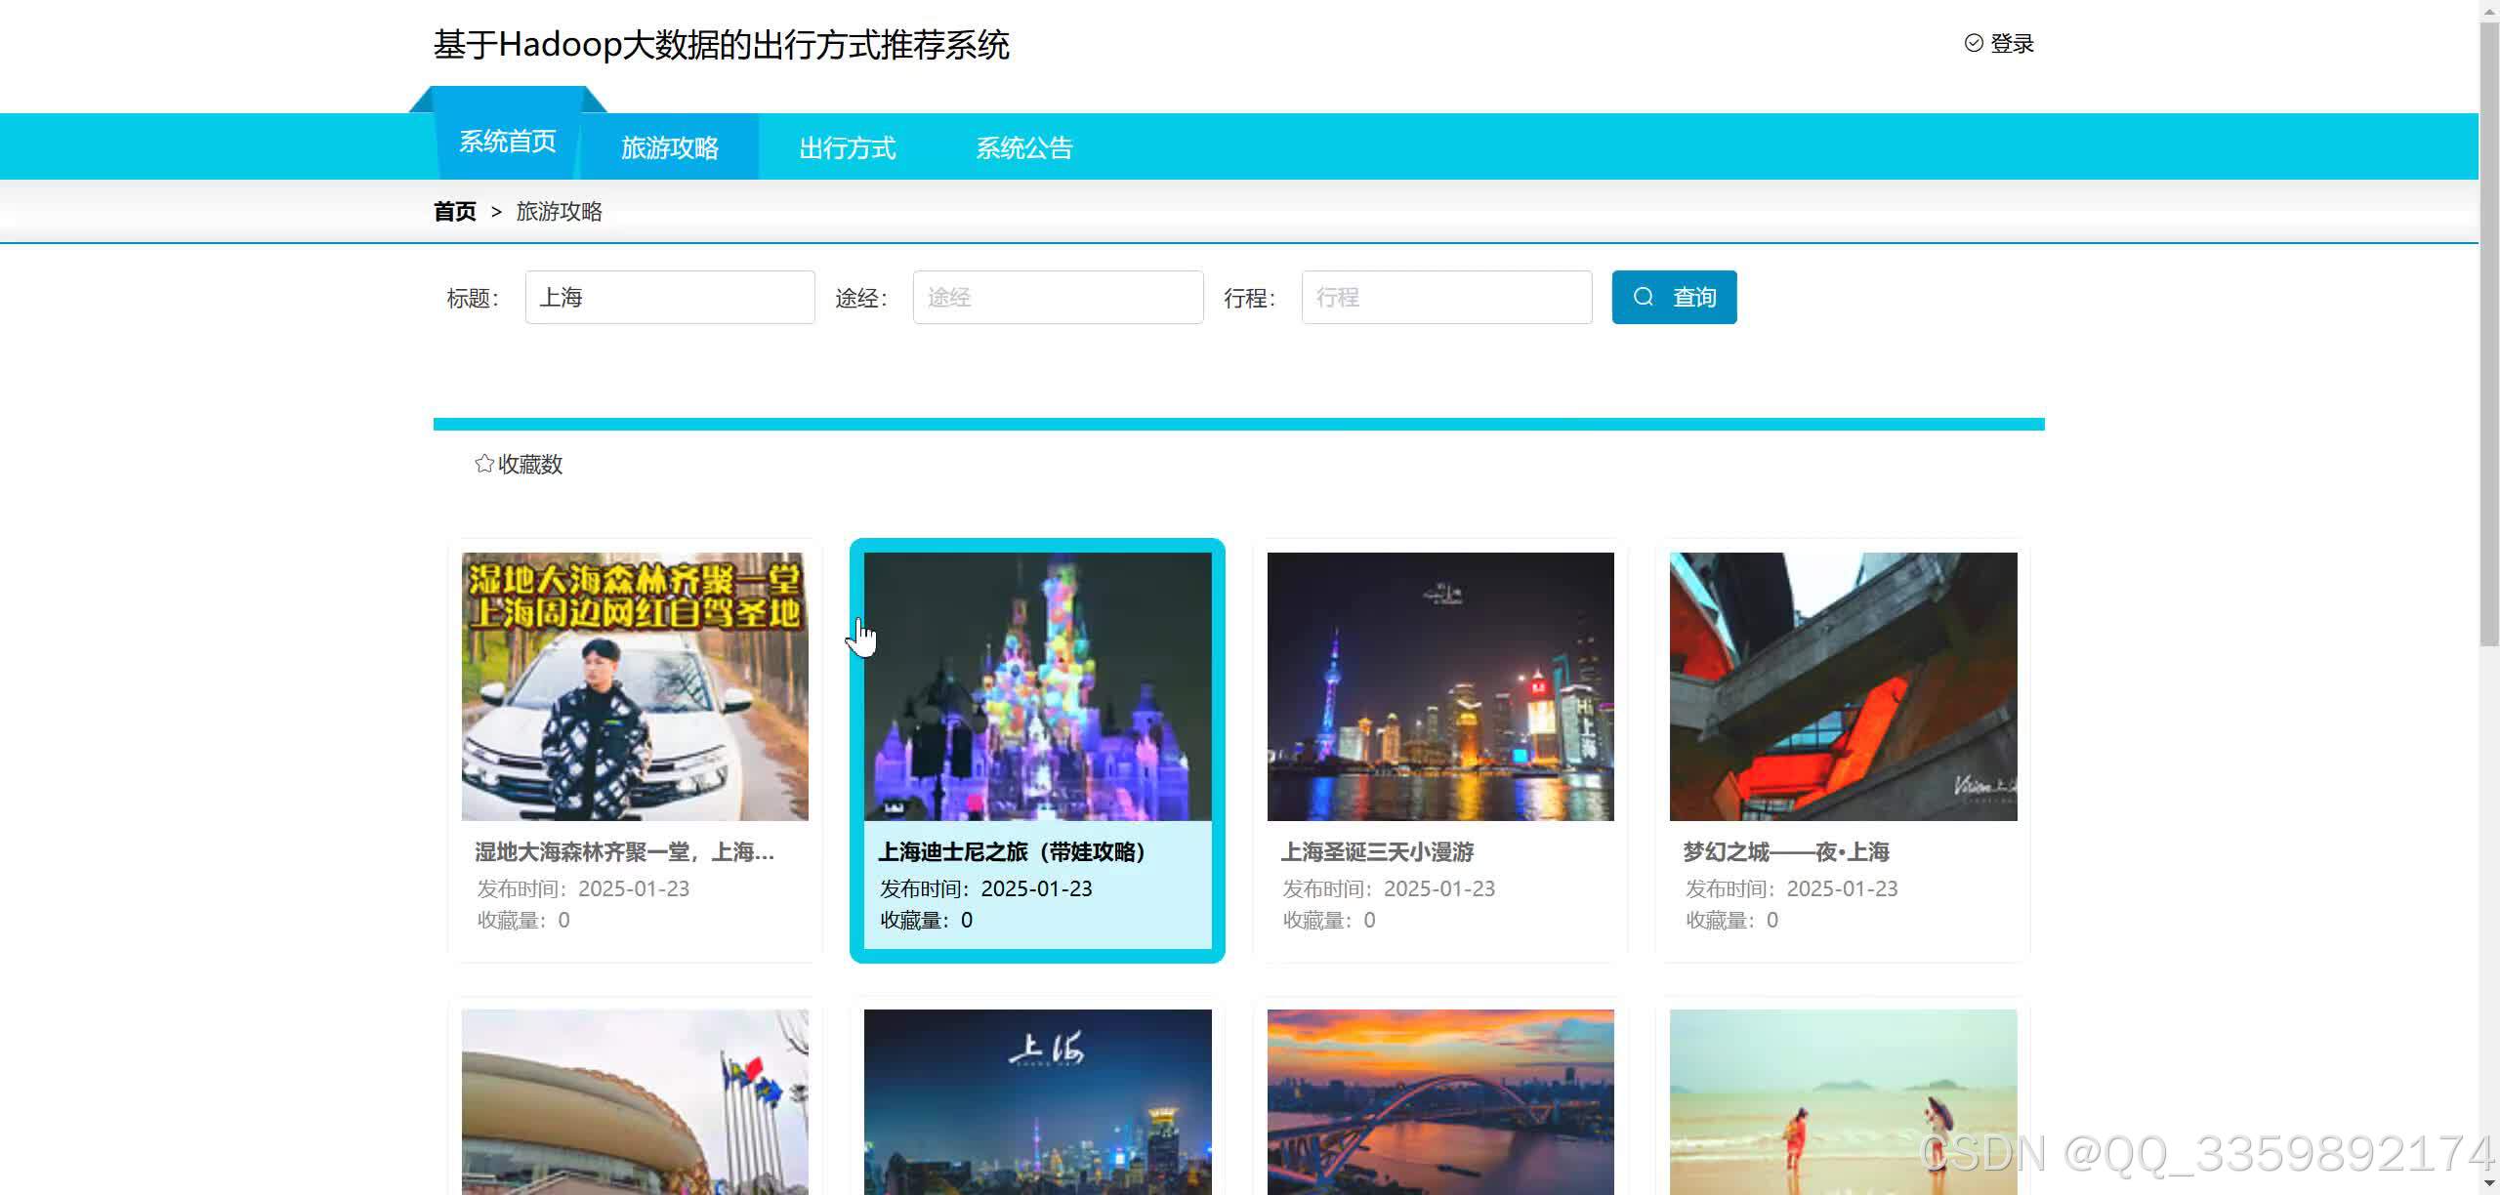Click 收藏量: 0 on the 湿地大海森林 card
Image resolution: width=2500 pixels, height=1195 pixels.
(523, 920)
